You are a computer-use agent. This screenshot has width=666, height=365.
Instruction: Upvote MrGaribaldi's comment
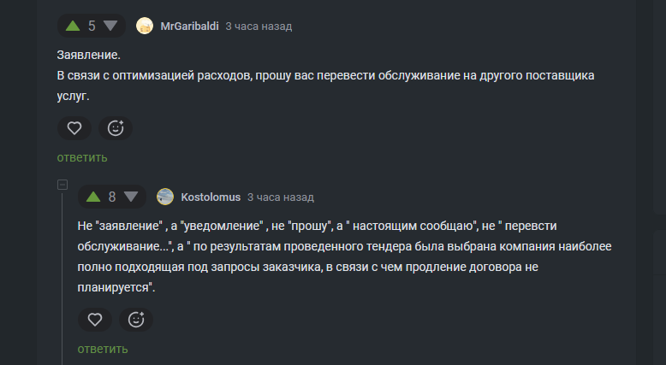click(x=74, y=26)
